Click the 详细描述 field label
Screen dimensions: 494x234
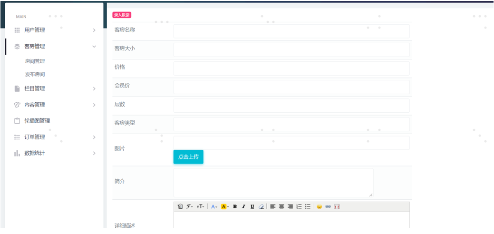pos(125,225)
